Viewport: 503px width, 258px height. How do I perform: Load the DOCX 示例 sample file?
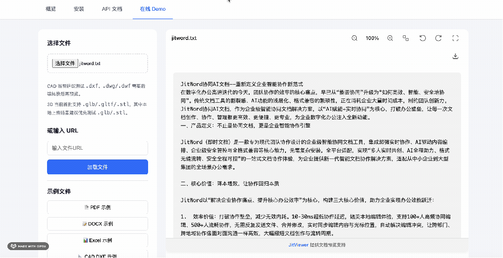tap(97, 224)
